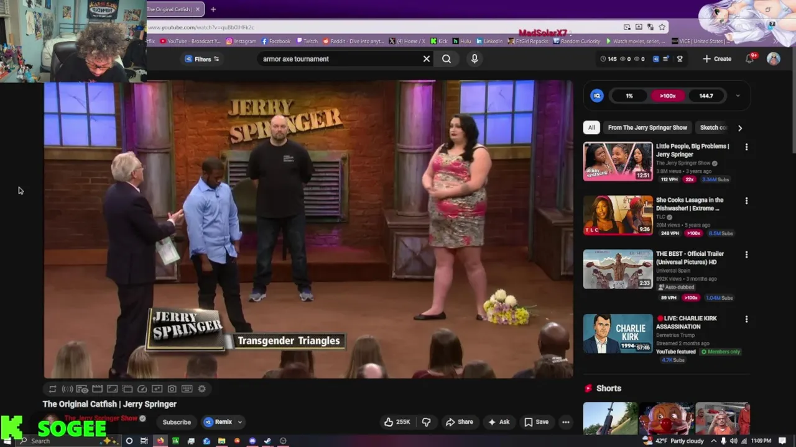Image resolution: width=796 pixels, height=447 pixels.
Task: Open the Filters button beside search
Action: (202, 59)
